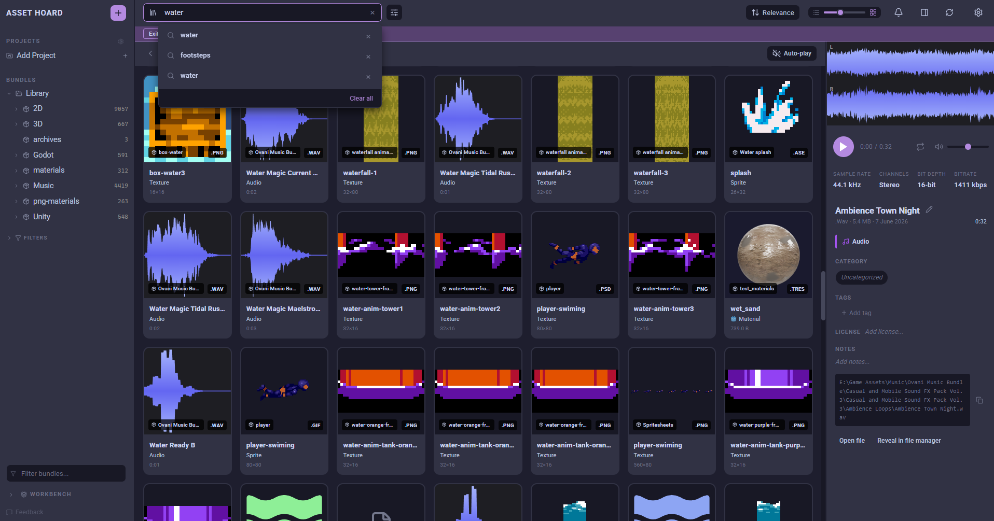Image resolution: width=994 pixels, height=521 pixels.
Task: Play Ambience Town Night audio
Action: [x=843, y=147]
